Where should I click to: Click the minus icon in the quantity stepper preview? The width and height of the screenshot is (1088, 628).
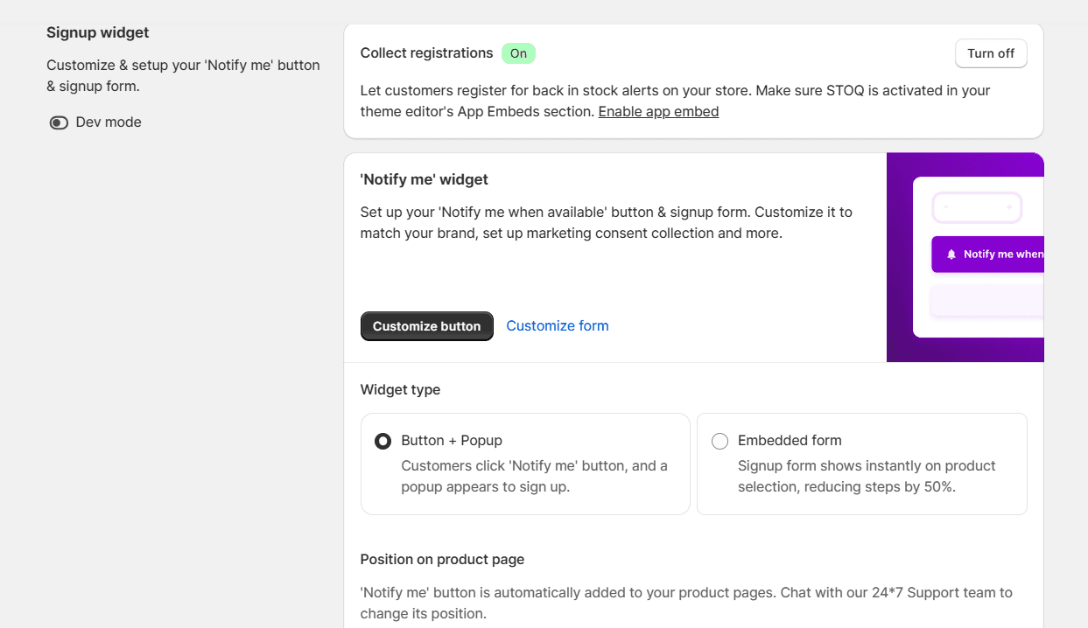coord(947,206)
